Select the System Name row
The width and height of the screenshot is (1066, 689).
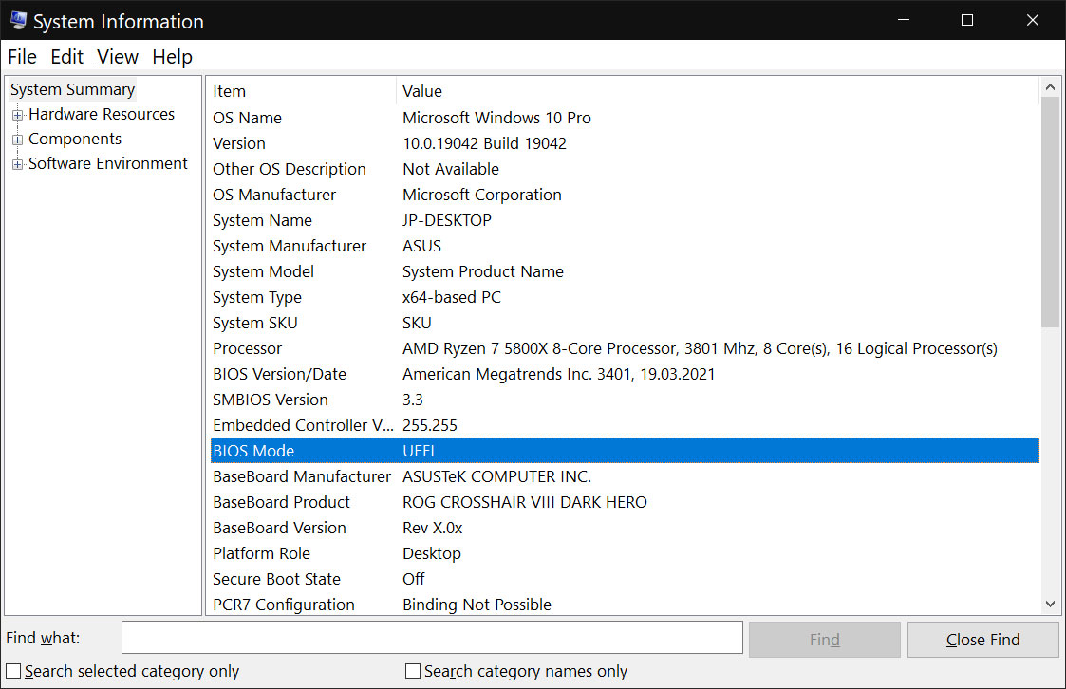pyautogui.click(x=625, y=220)
